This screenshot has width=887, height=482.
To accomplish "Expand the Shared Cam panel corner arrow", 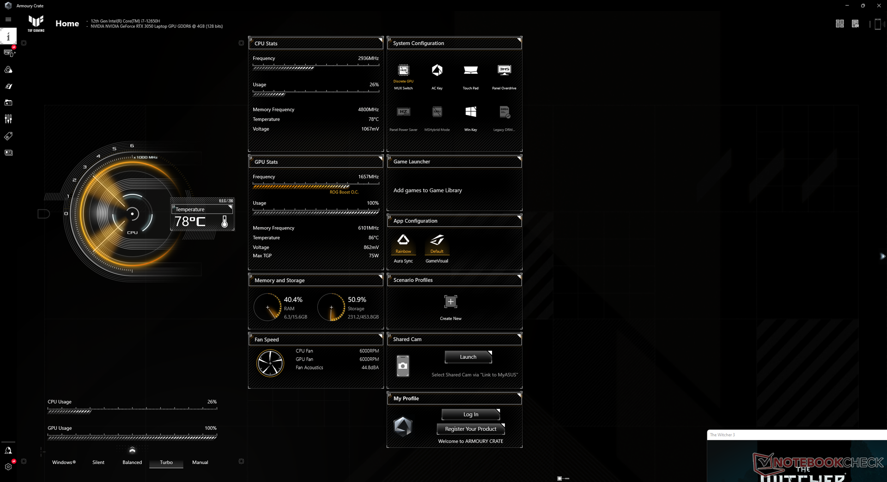I will click(x=519, y=336).
